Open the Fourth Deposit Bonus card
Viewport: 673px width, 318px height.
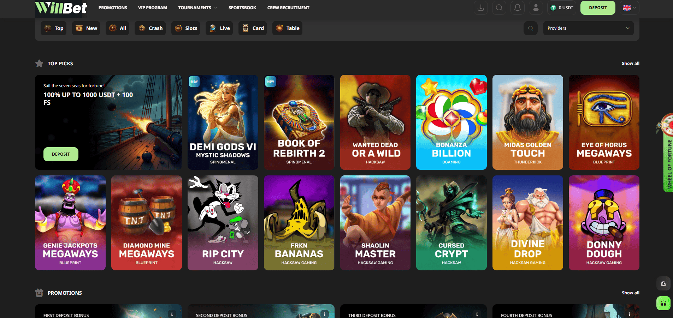coord(566,311)
